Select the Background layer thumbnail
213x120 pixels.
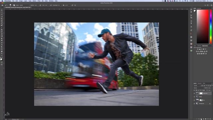point(197,104)
